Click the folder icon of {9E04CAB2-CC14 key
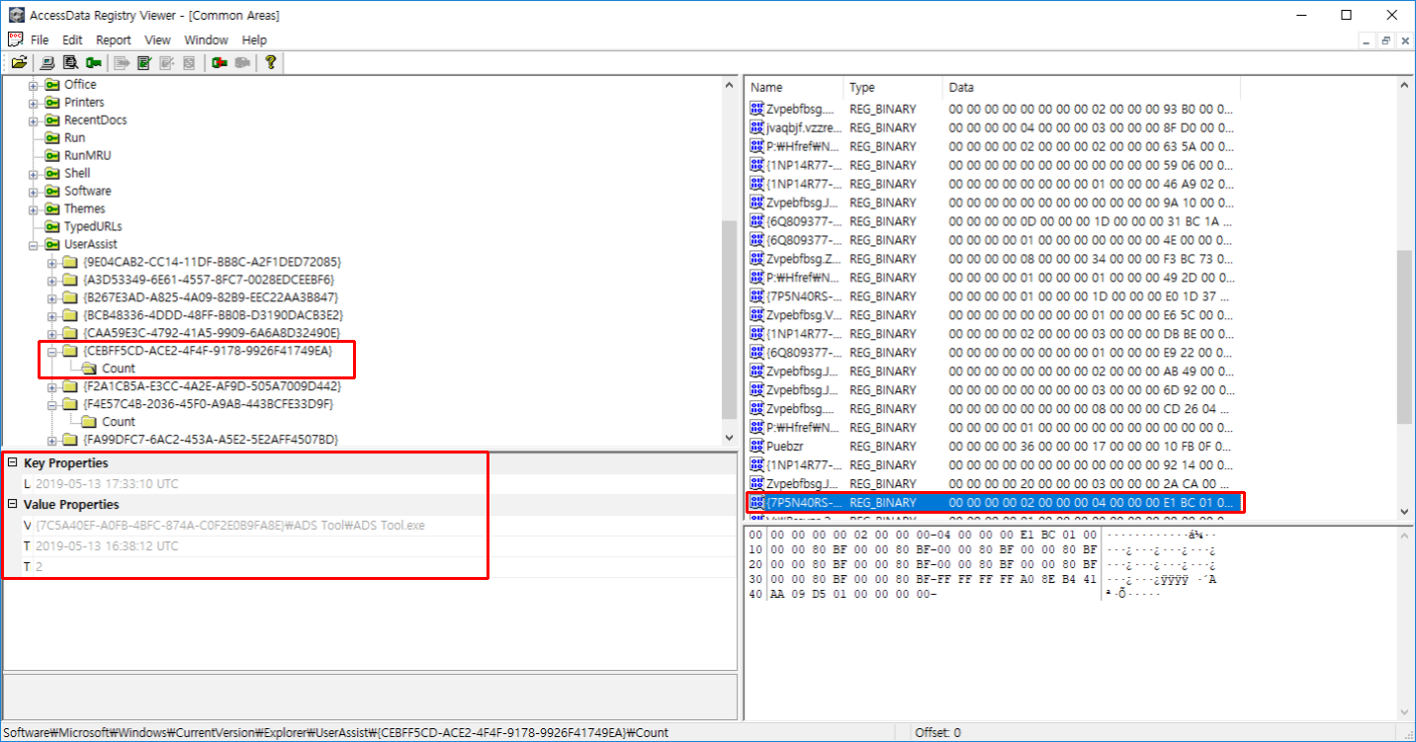The width and height of the screenshot is (1416, 742). point(70,263)
